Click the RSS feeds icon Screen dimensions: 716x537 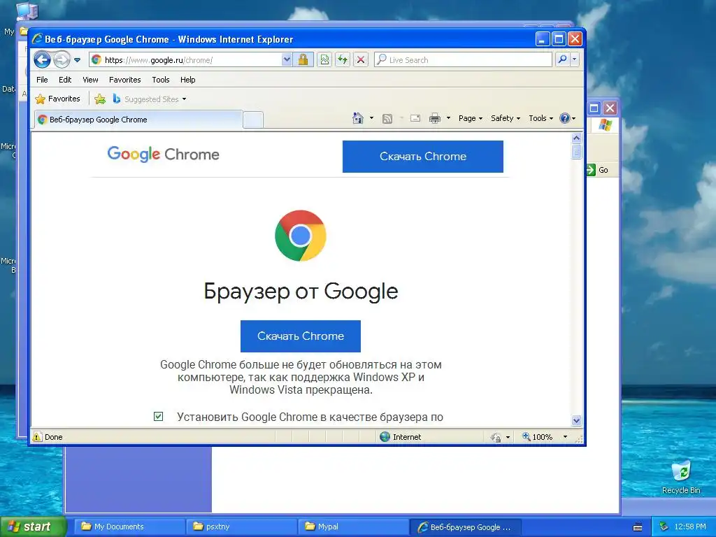point(387,119)
